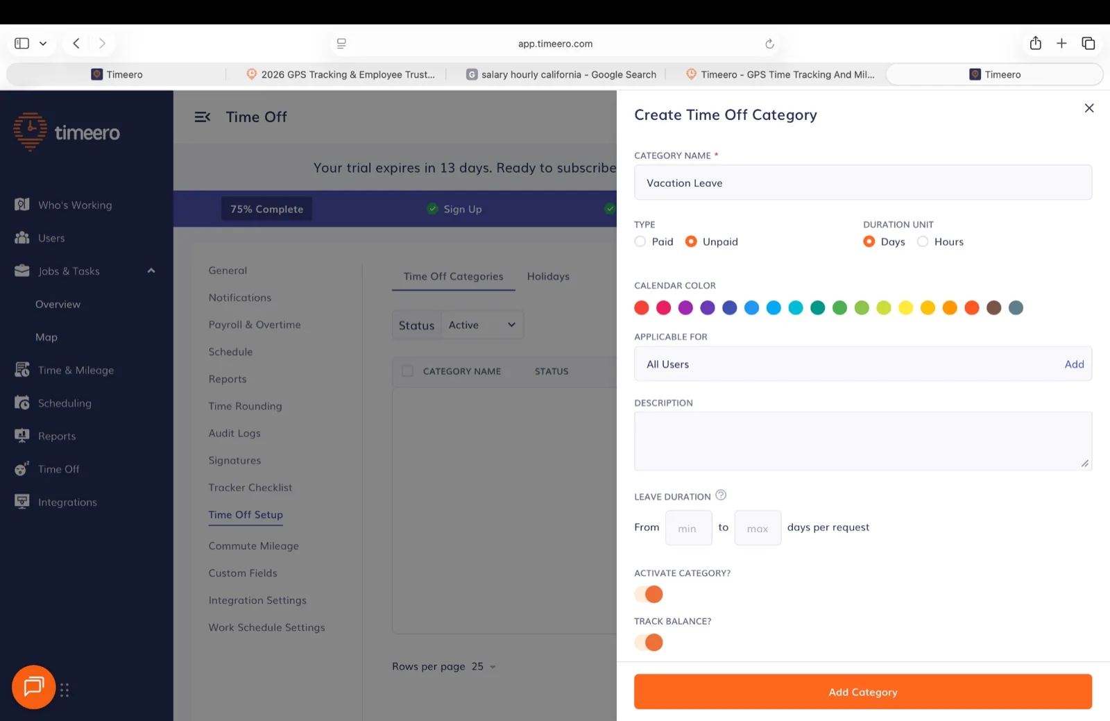Toggle the Track Balance switch

(649, 643)
